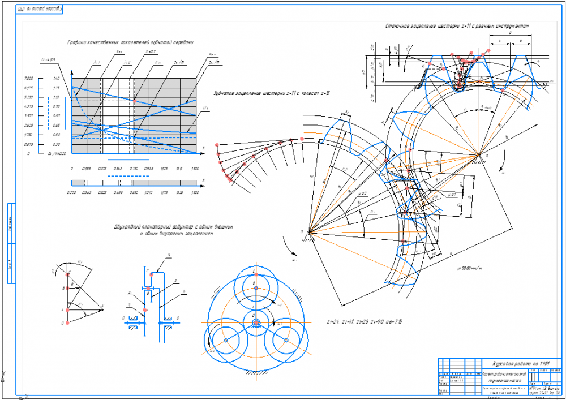
Task: Select the red point at X=0.7 on the graph
Action: [x=135, y=101]
